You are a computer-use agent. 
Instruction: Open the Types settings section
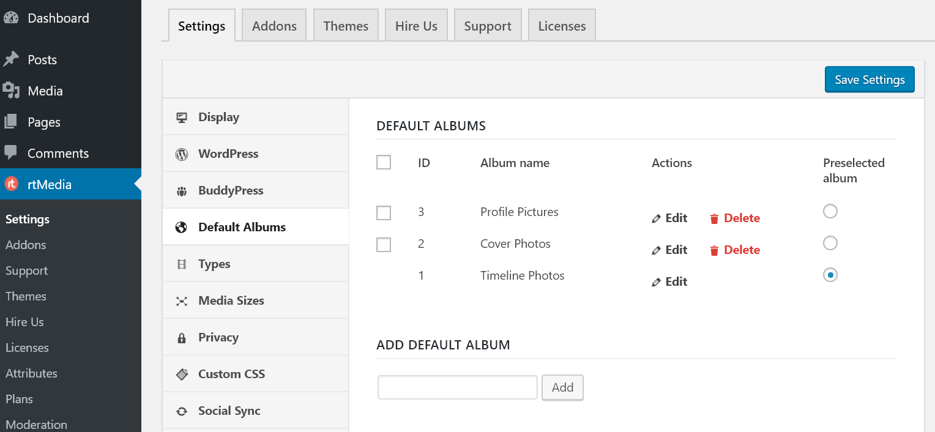[214, 263]
